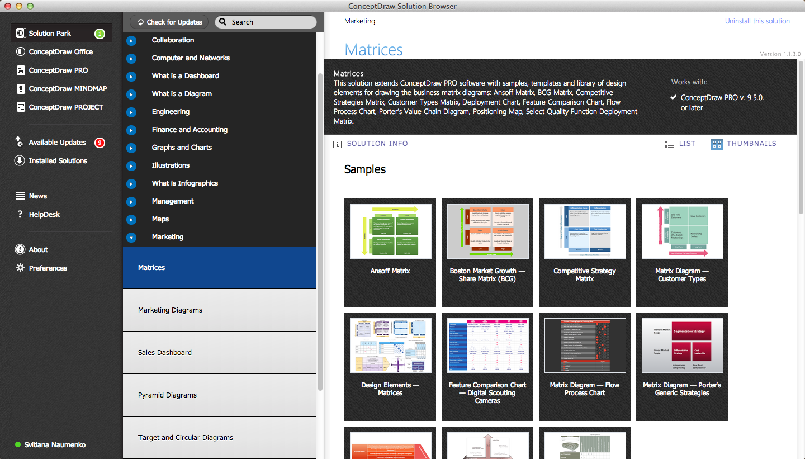The height and width of the screenshot is (459, 805).
Task: Click the Installed Solutions download icon
Action: (20, 160)
